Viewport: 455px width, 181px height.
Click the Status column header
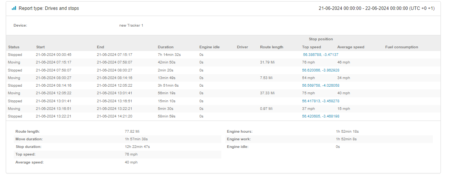(x=14, y=47)
